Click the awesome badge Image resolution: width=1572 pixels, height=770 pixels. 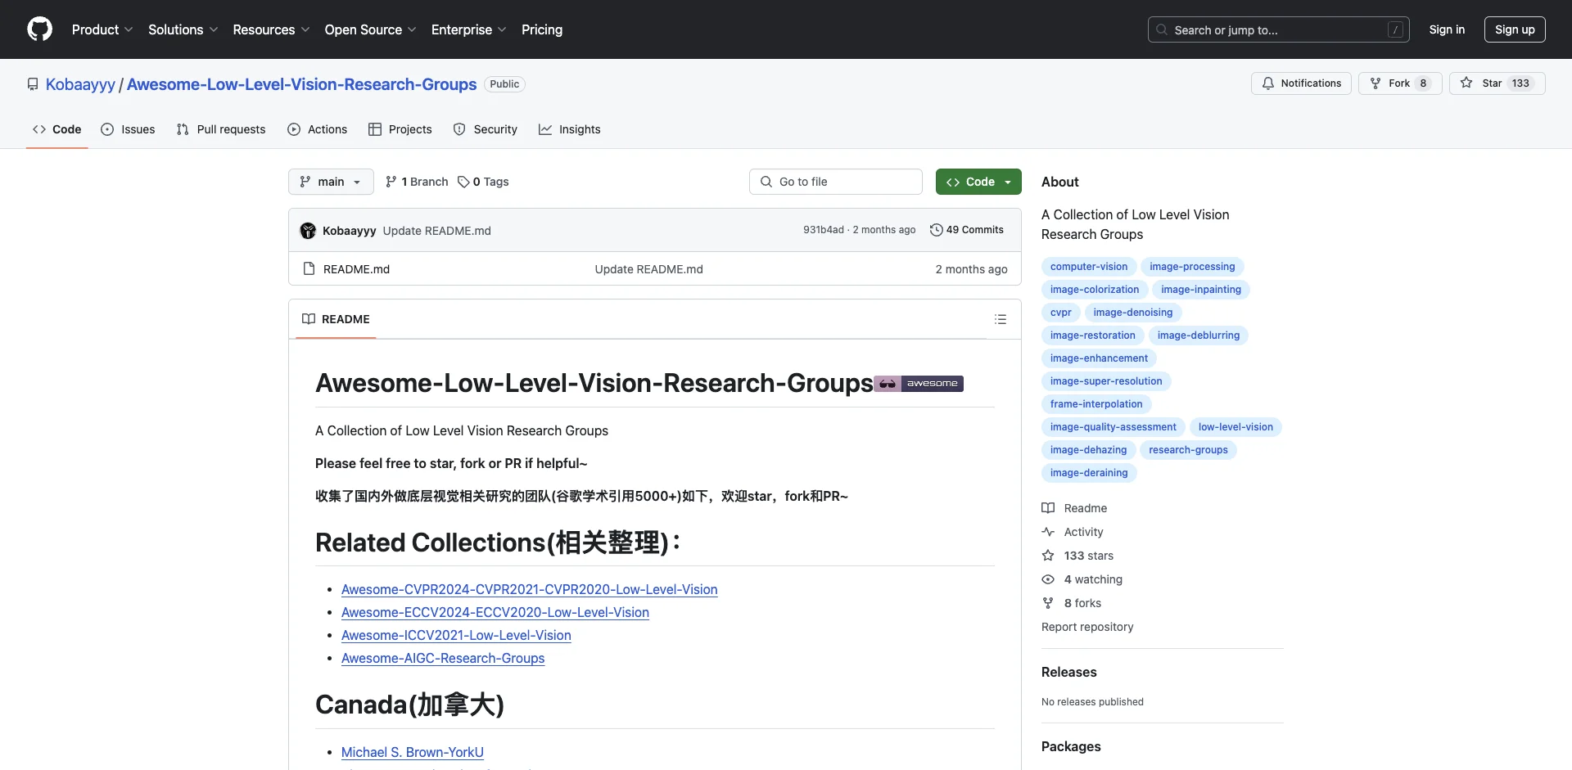919,384
